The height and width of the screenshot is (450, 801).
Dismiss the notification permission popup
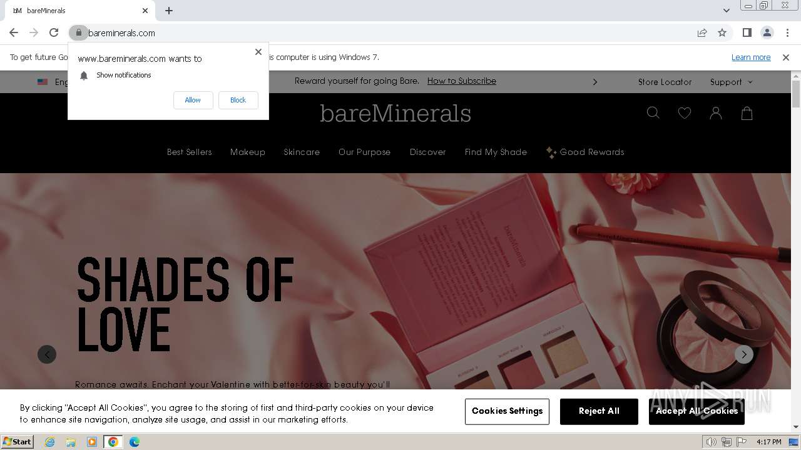point(258,52)
